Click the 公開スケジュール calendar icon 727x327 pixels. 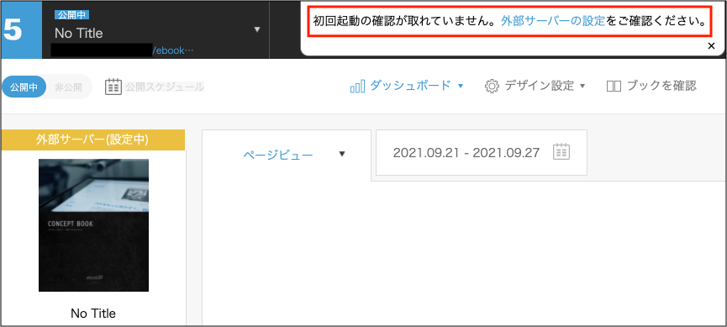[113, 87]
